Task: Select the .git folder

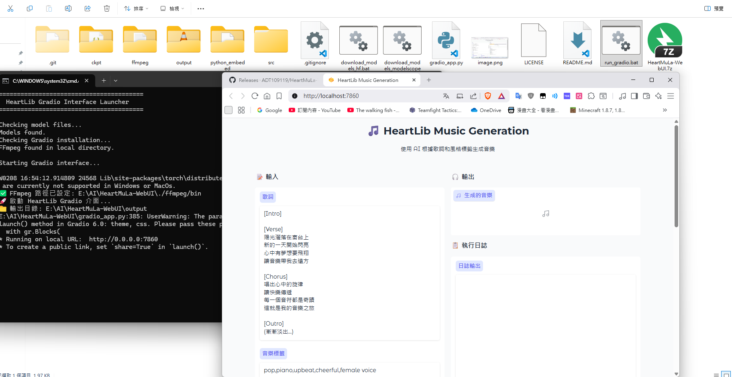Action: [x=53, y=44]
